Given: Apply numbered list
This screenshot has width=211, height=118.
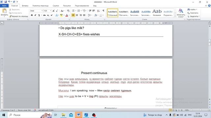Looking at the screenshot, I should (78, 11).
